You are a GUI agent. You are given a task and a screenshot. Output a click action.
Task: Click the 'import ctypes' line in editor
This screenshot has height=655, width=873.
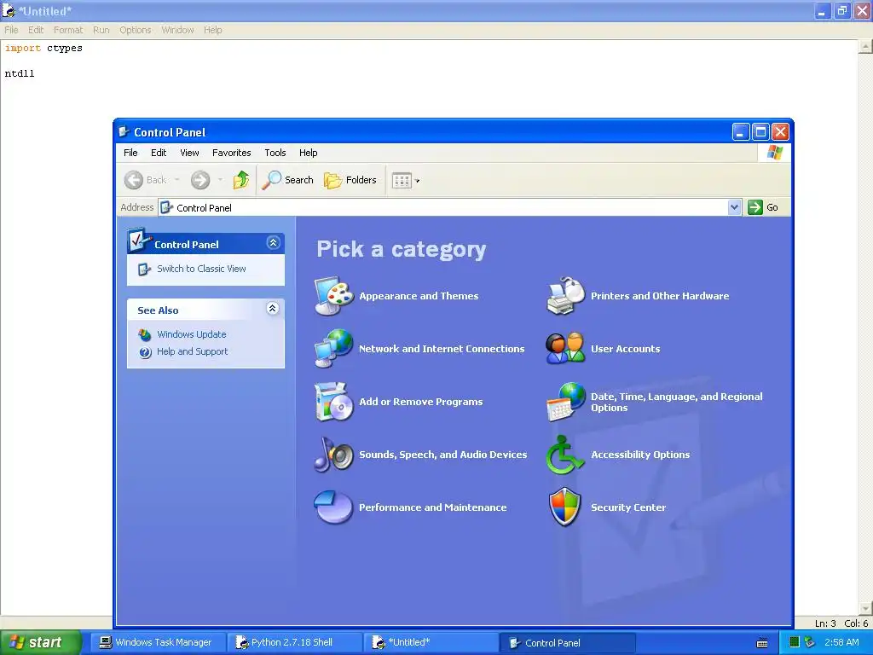(x=43, y=49)
